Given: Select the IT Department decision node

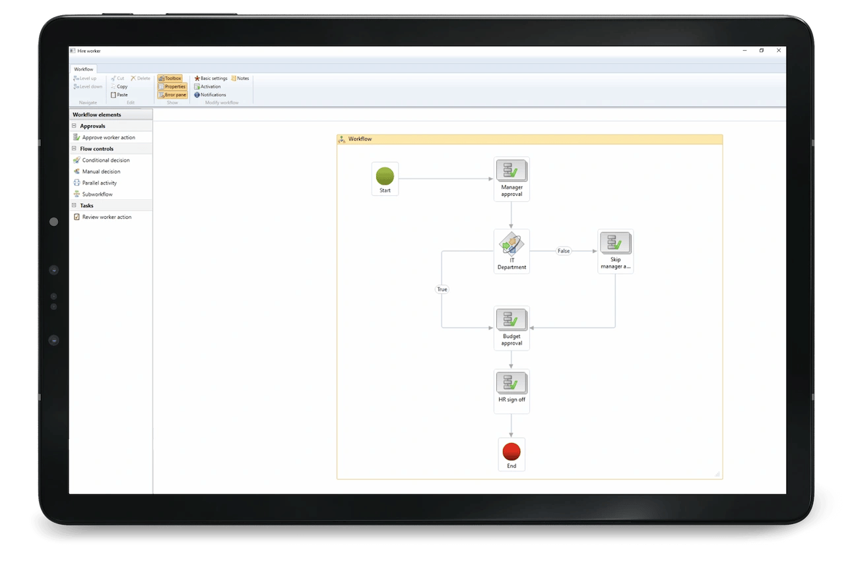Looking at the screenshot, I should click(x=511, y=252).
